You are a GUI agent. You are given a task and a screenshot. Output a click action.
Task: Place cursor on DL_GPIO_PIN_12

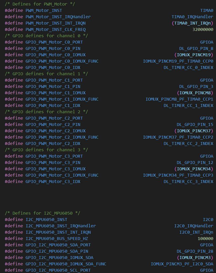point(195,163)
